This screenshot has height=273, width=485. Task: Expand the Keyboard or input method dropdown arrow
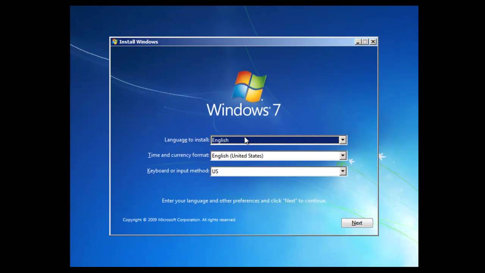[343, 171]
